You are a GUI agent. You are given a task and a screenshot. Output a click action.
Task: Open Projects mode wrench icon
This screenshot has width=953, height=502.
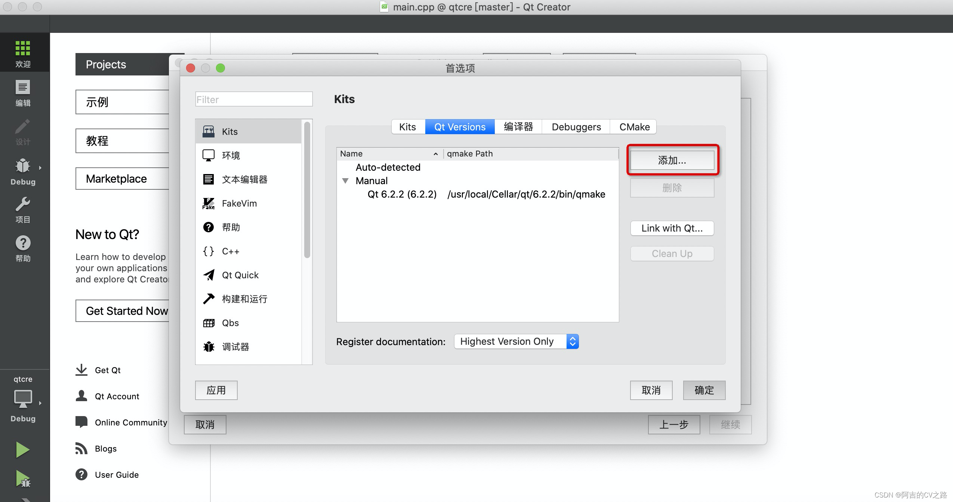point(23,204)
